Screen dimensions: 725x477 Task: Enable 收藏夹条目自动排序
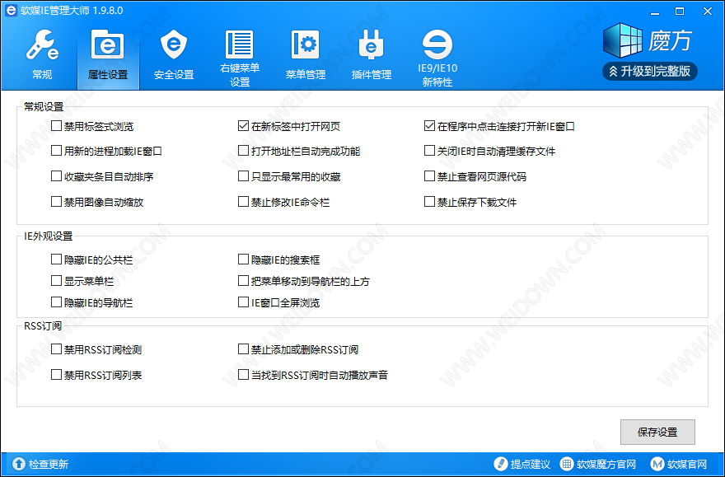[x=56, y=176]
